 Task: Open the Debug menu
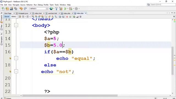(40, 5)
